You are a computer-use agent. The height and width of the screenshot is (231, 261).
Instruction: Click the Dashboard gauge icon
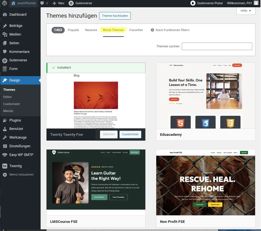tap(5, 15)
